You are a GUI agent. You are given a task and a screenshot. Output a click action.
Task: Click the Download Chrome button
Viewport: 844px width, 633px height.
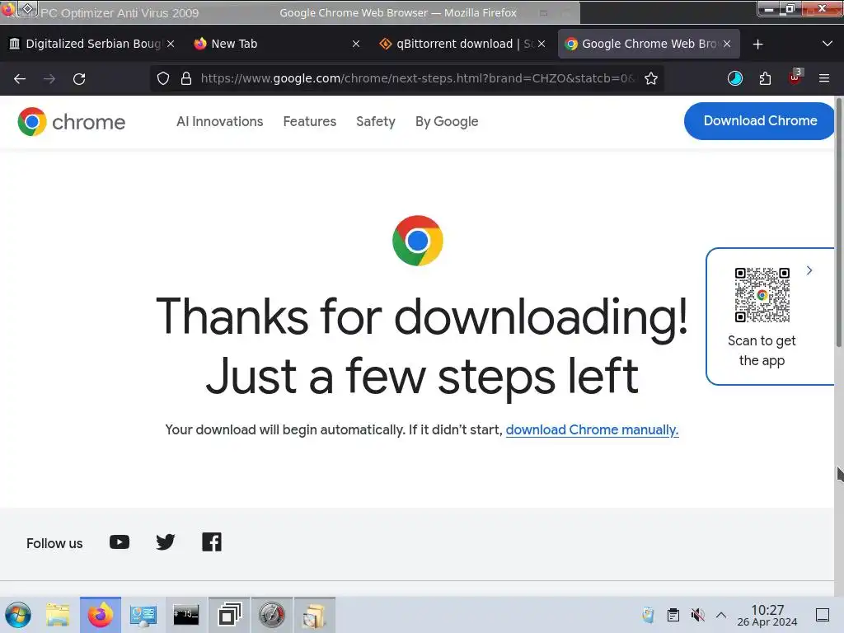click(x=759, y=121)
